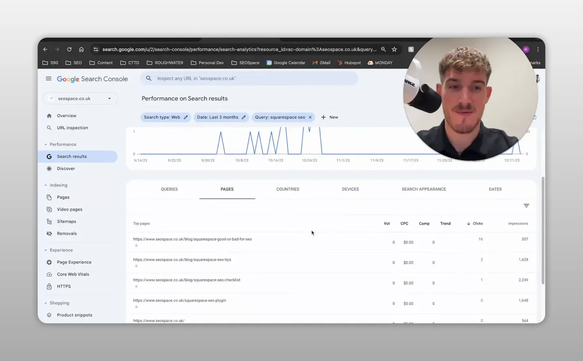The image size is (583, 361).
Task: Open the seospace.co.uk property dropdown
Action: [81, 98]
